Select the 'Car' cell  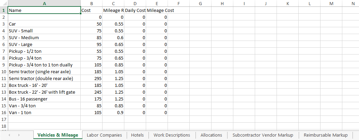coord(44,24)
